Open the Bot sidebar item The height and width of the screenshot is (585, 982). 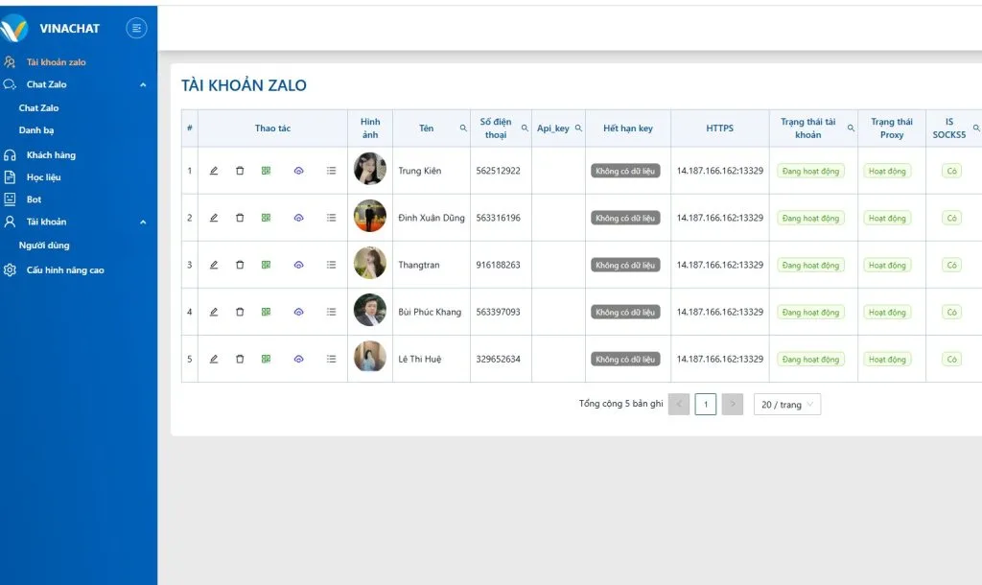point(35,199)
